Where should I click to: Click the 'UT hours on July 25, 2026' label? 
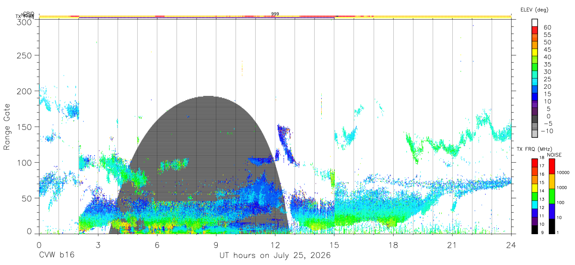(x=275, y=256)
